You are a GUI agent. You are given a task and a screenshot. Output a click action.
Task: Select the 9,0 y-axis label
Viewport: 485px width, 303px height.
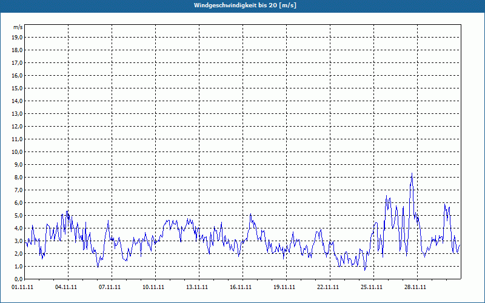click(x=18, y=164)
